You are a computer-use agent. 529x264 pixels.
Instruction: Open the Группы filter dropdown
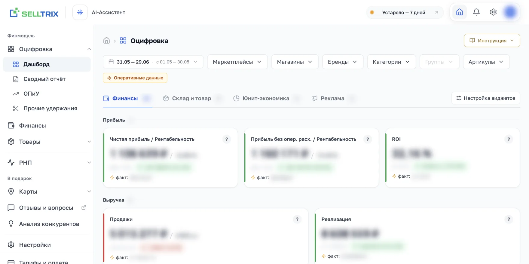439,62
